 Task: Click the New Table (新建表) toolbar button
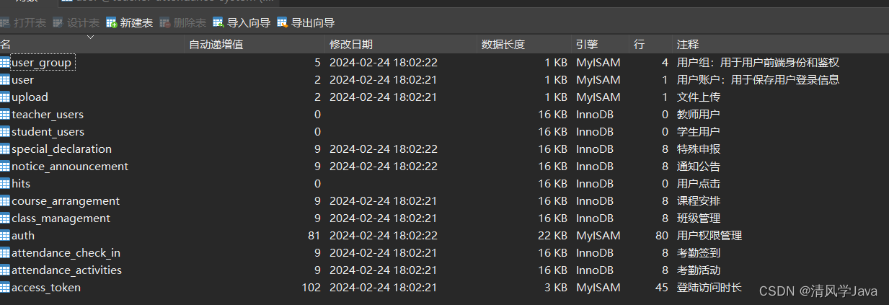coord(130,23)
